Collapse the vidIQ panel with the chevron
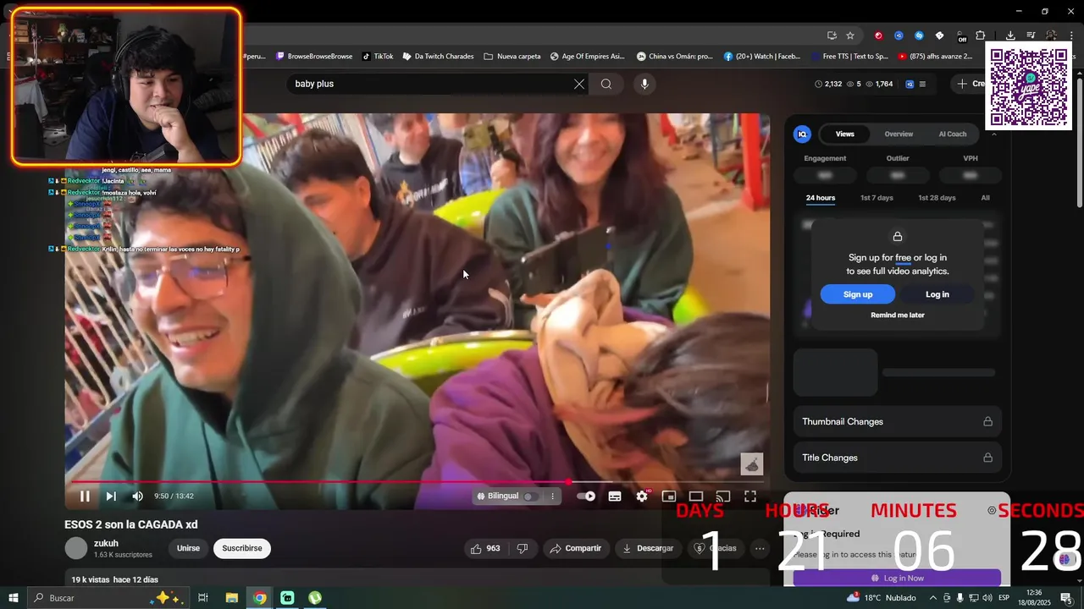 click(994, 134)
